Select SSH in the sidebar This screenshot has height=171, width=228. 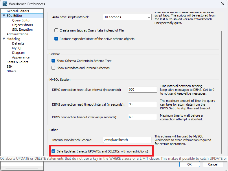(x=10, y=67)
